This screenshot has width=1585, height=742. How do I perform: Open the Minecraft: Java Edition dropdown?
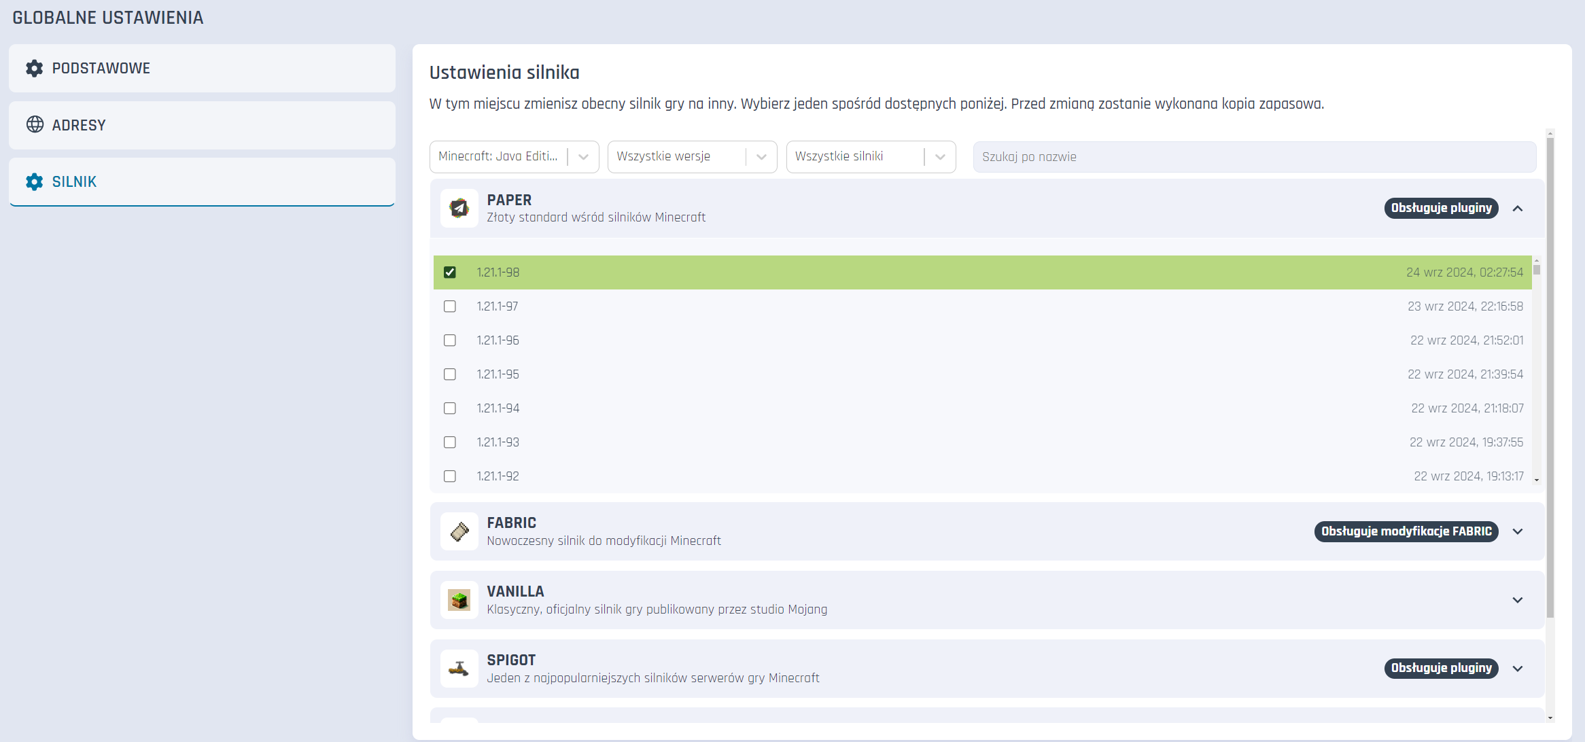click(x=514, y=157)
